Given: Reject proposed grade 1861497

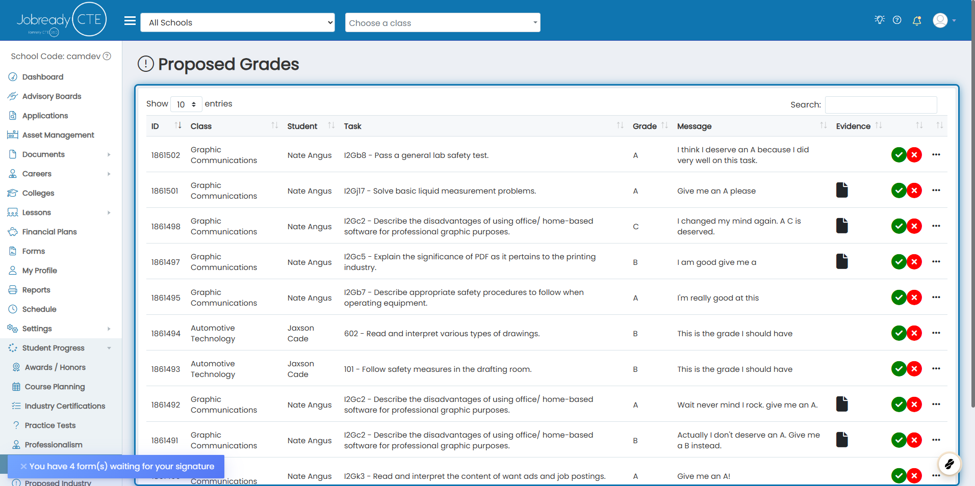Looking at the screenshot, I should tap(914, 262).
